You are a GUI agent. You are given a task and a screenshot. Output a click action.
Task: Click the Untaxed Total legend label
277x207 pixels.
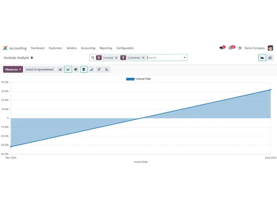click(x=143, y=79)
